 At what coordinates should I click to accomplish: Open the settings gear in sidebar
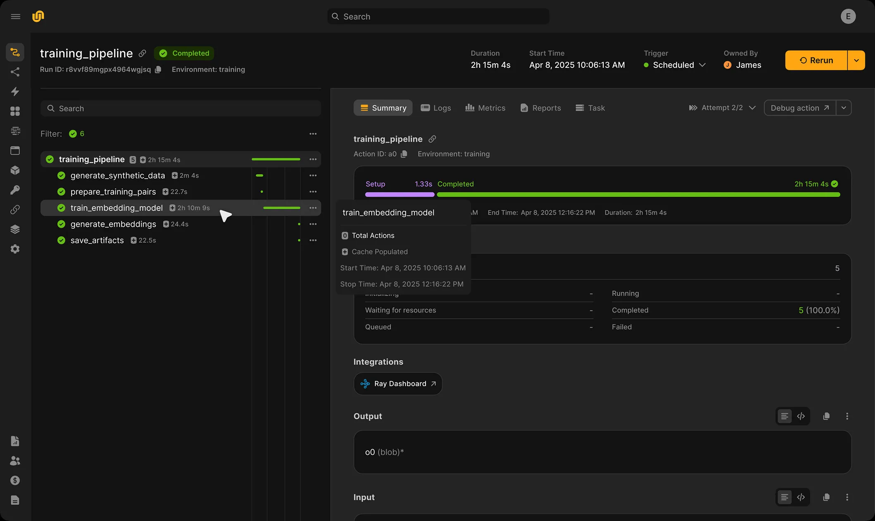click(x=15, y=249)
